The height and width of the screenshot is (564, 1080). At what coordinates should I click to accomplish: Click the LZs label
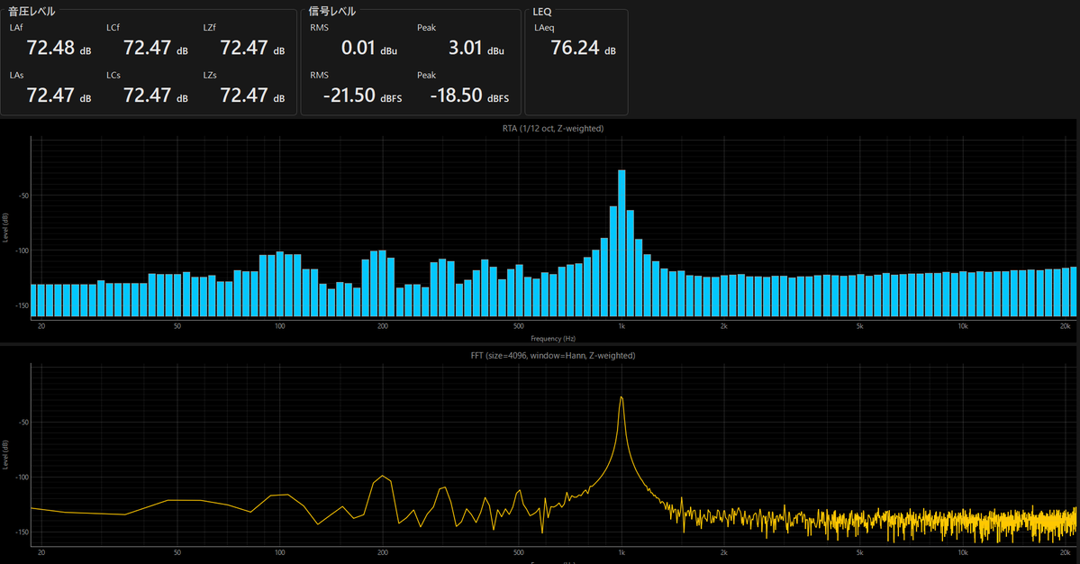(210, 75)
